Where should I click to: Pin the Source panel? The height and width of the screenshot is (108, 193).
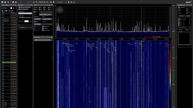(50, 37)
